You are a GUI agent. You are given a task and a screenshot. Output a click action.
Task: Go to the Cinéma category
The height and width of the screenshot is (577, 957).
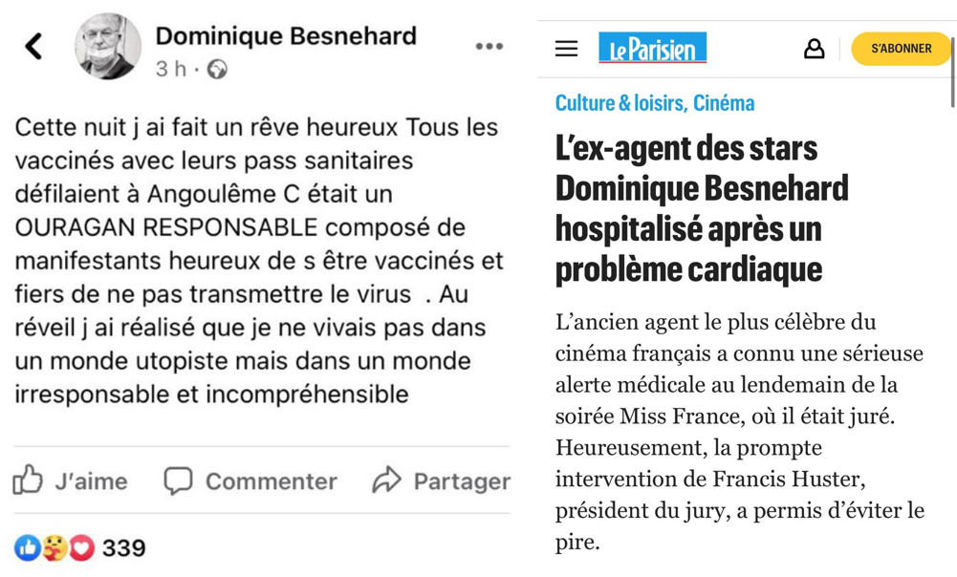(724, 103)
